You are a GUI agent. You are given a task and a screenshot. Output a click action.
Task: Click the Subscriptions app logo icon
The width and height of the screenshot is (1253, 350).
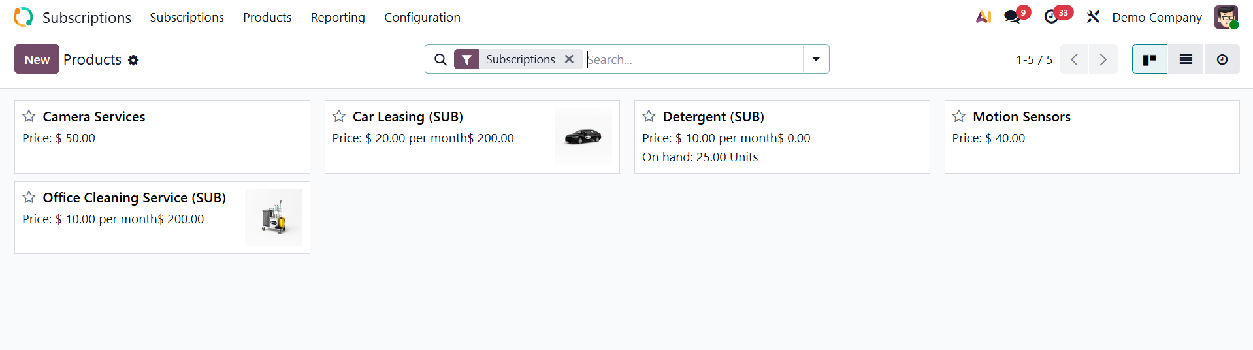coord(24,17)
